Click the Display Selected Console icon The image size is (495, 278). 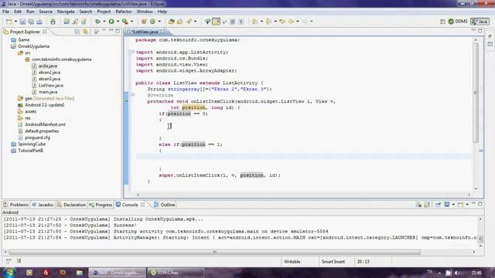tap(447, 205)
